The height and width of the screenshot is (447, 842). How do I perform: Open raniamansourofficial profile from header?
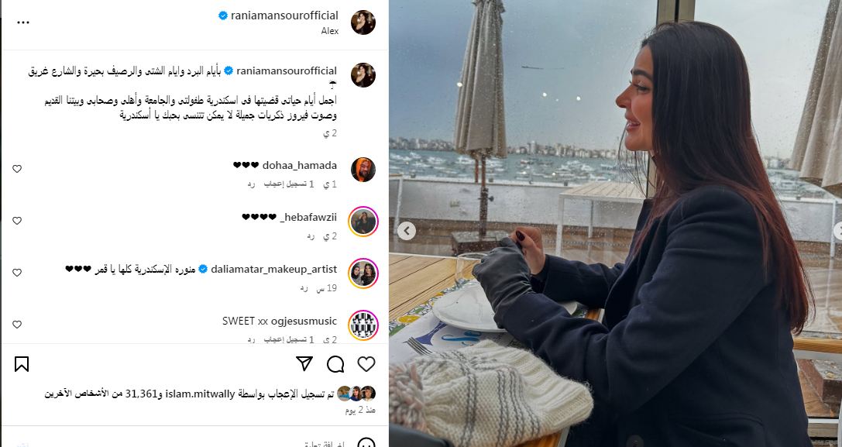284,15
